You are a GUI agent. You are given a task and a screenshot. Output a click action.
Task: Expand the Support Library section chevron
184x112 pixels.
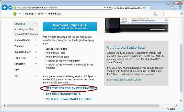36,52
